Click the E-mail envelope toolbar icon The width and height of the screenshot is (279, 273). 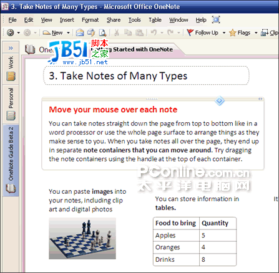pyautogui.click(x=80, y=32)
